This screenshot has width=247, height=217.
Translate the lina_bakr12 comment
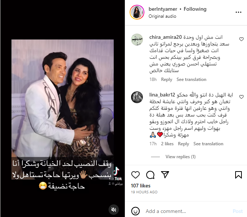(208, 144)
